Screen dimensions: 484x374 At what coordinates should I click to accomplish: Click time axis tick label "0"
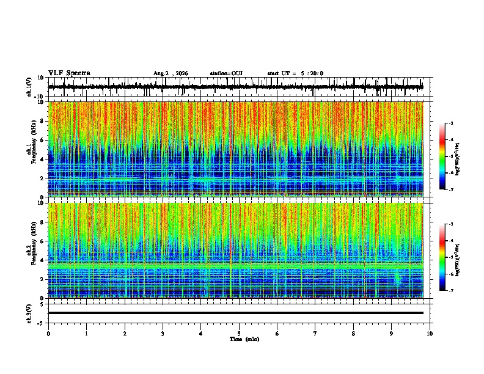coord(48,334)
